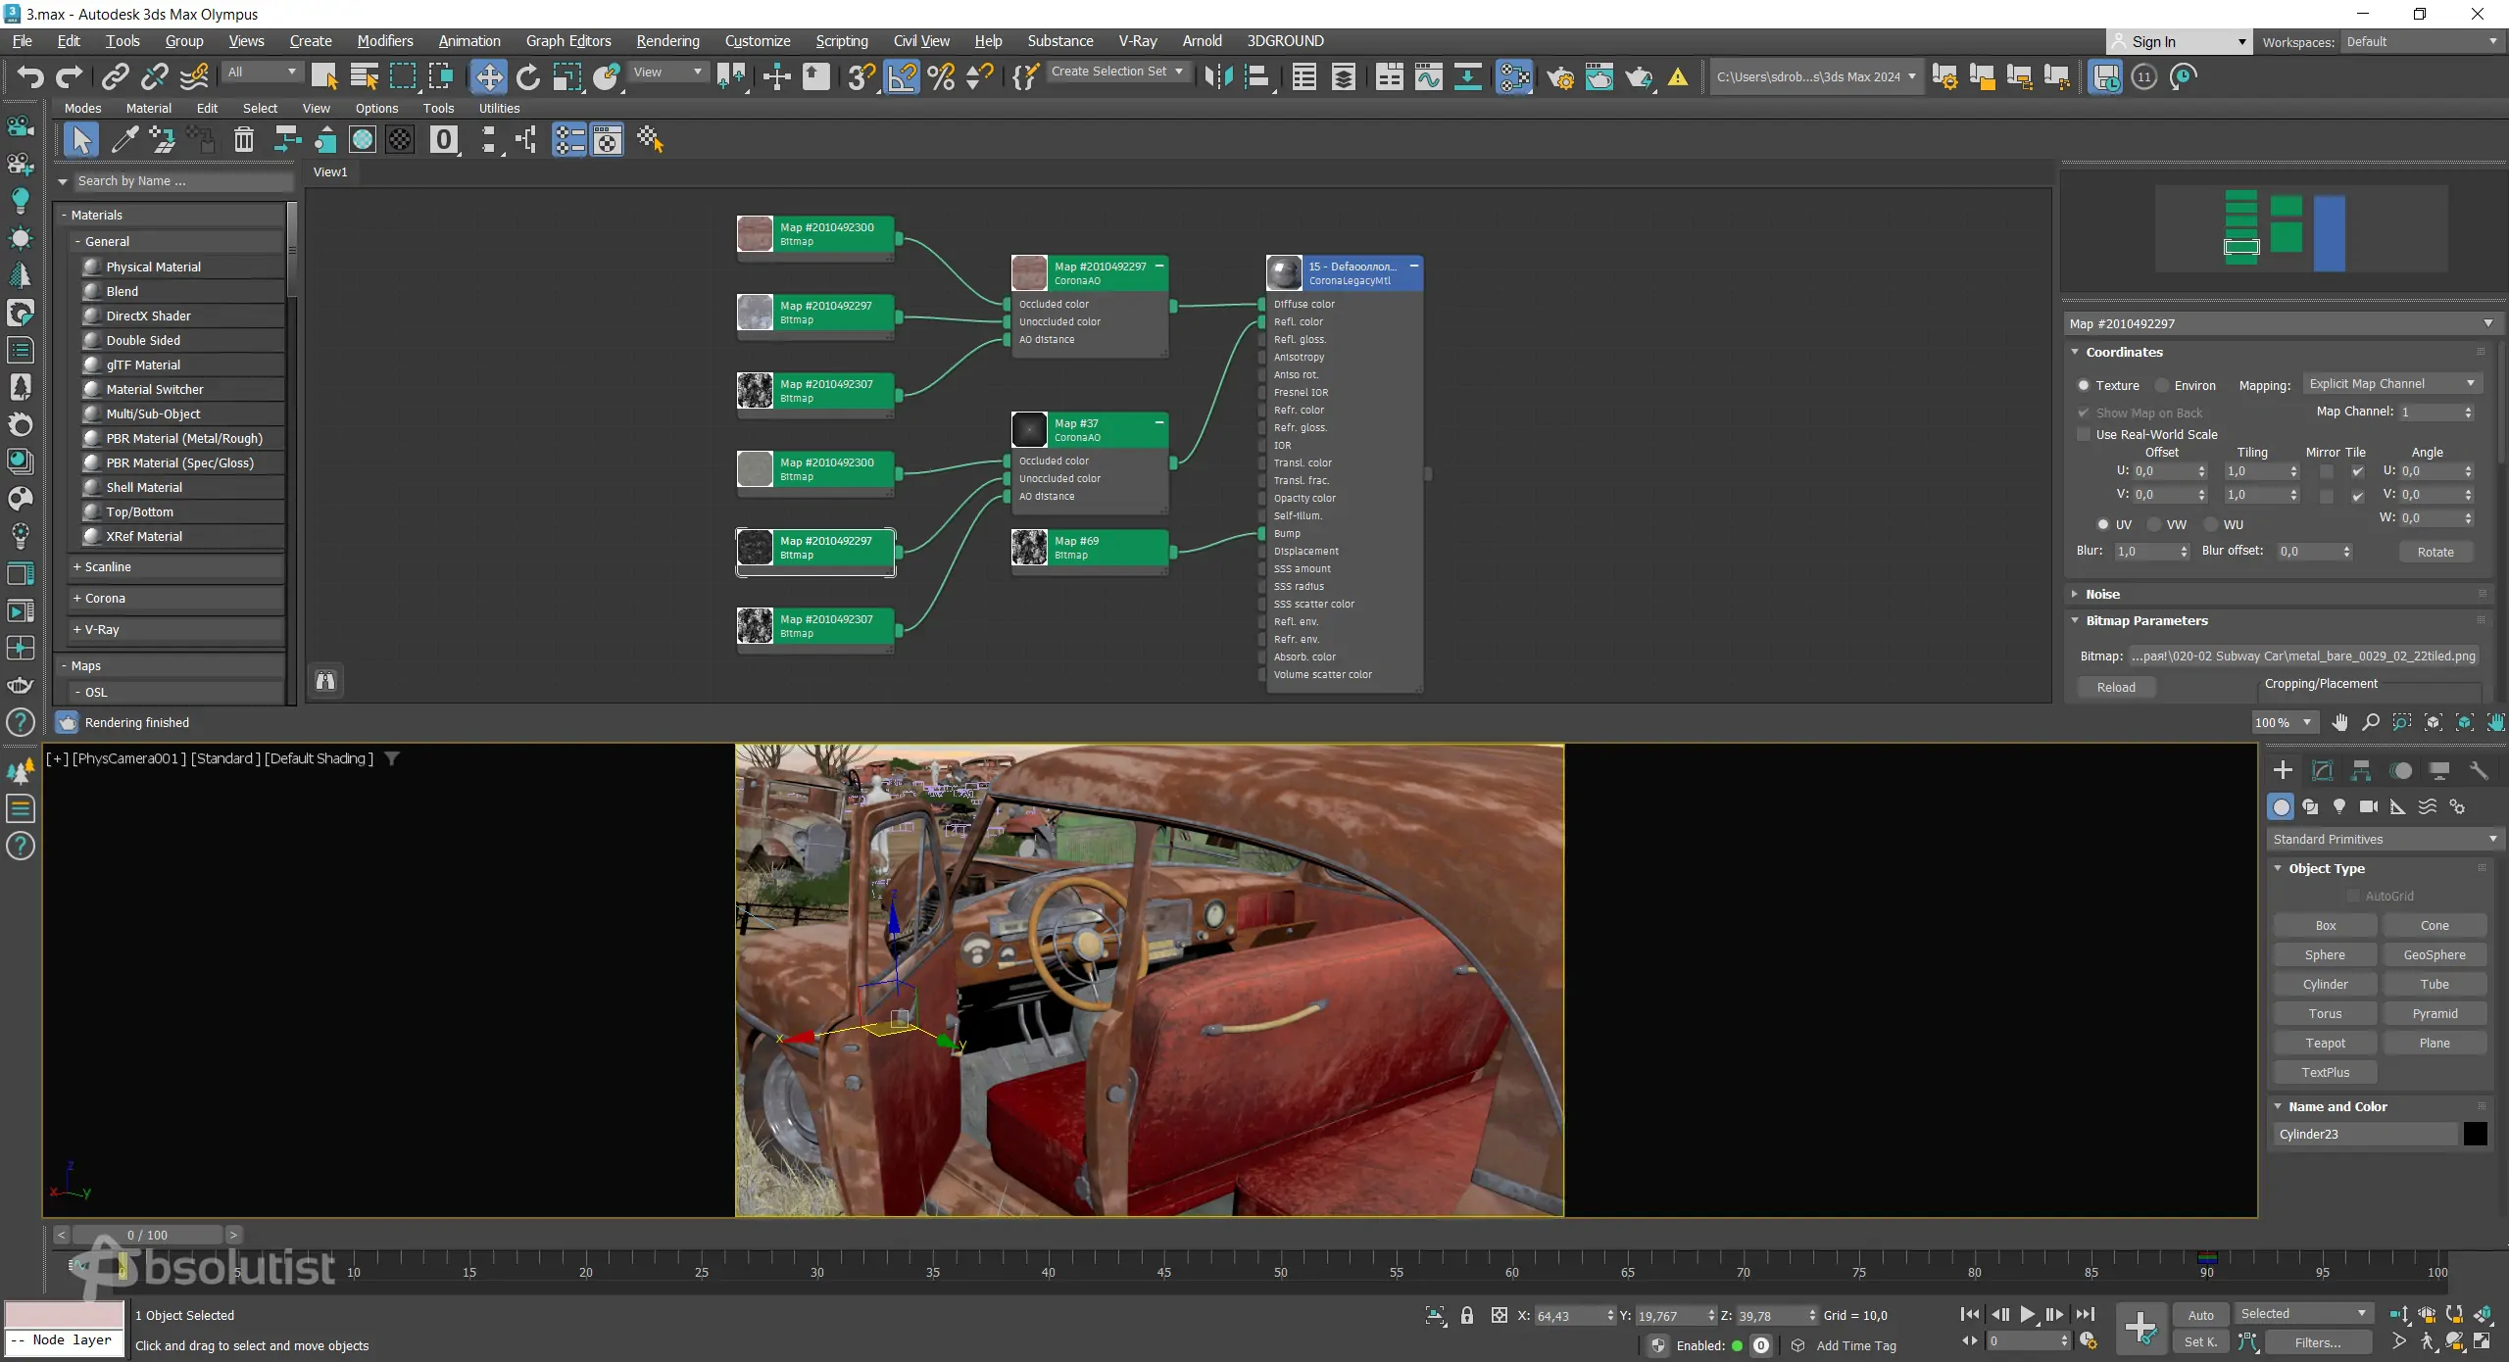
Task: Open the Modify panel tab icon
Action: coord(2322,770)
